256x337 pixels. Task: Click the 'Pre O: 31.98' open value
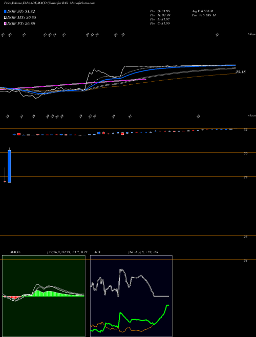tap(160, 11)
